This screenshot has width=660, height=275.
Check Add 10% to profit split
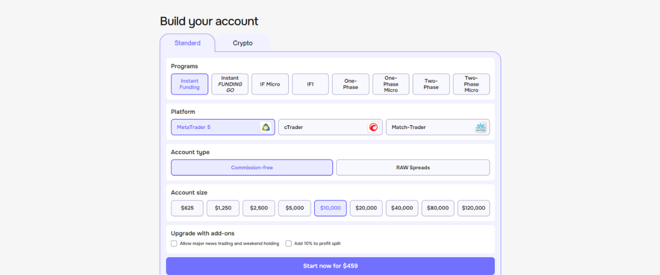[288, 243]
